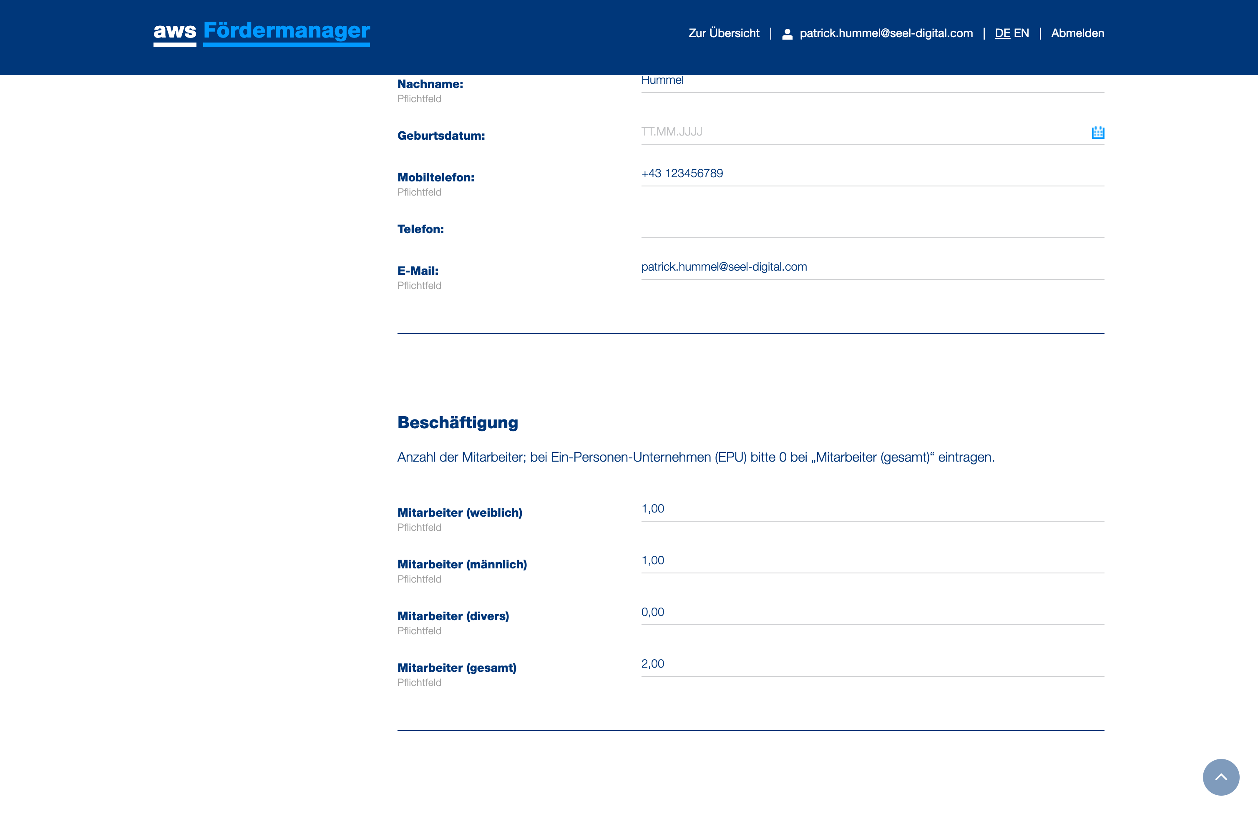
Task: Edit Mitarbeiter (gesamt) value 2,00
Action: [x=873, y=664]
